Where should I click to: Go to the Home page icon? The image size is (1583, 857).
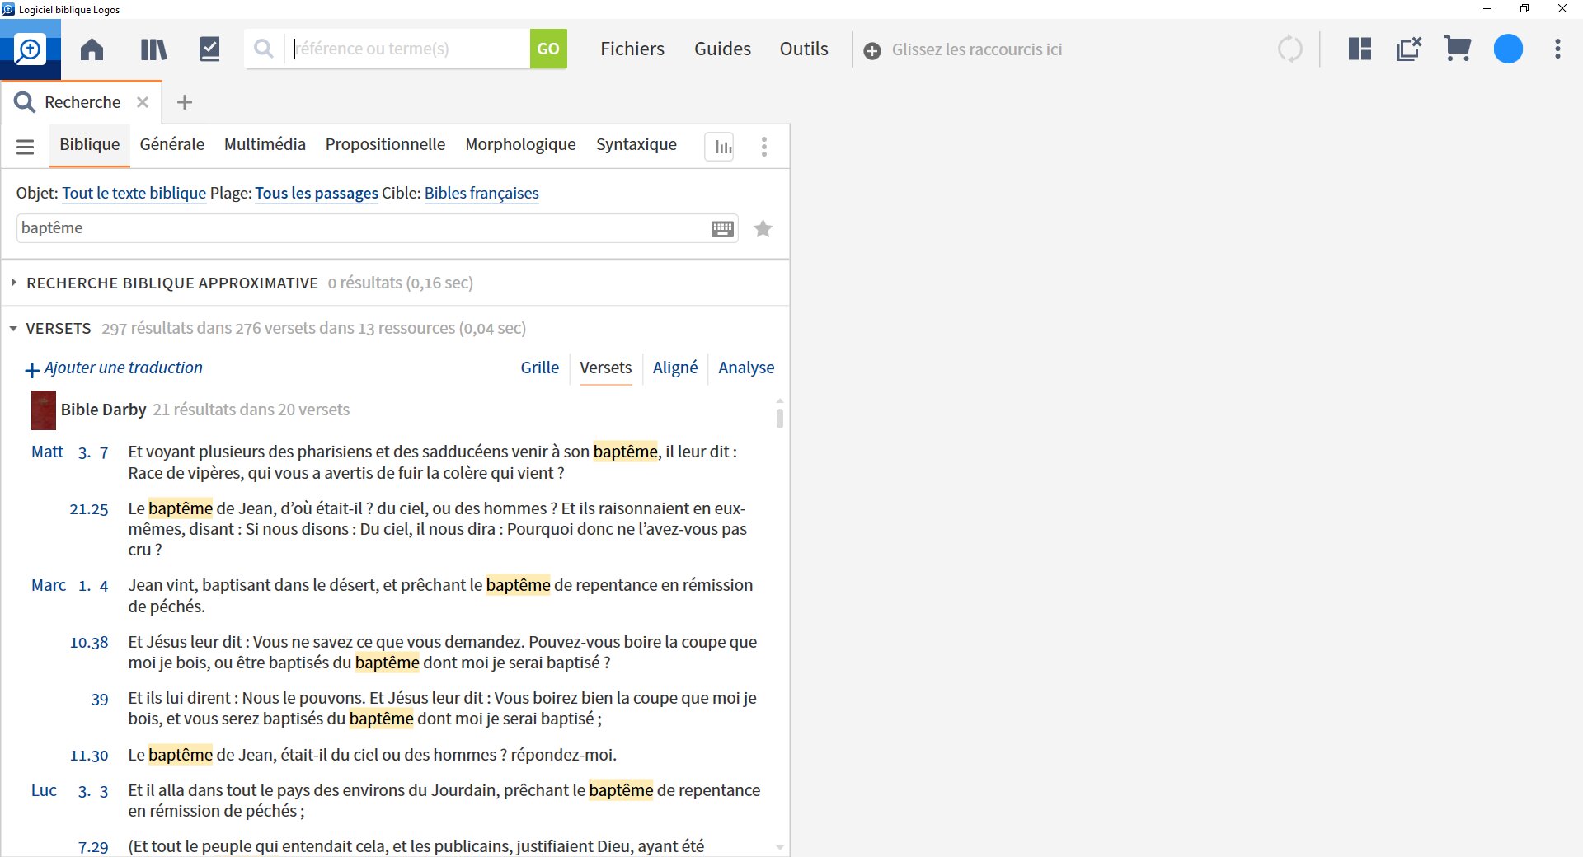coord(92,49)
